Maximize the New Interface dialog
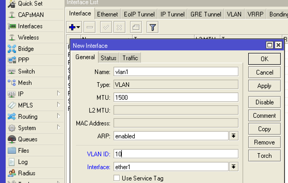This screenshot has height=183, width=288. 269,45
